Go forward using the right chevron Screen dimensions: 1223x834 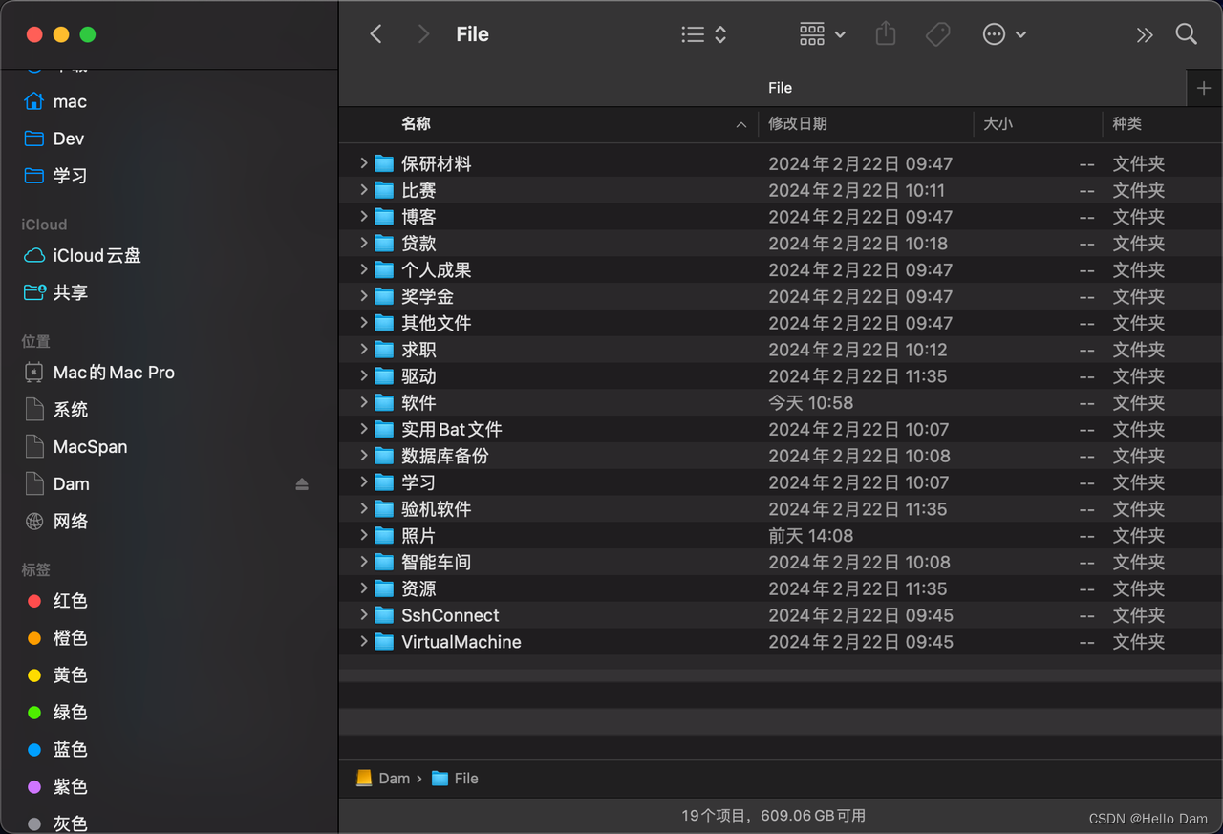[423, 34]
